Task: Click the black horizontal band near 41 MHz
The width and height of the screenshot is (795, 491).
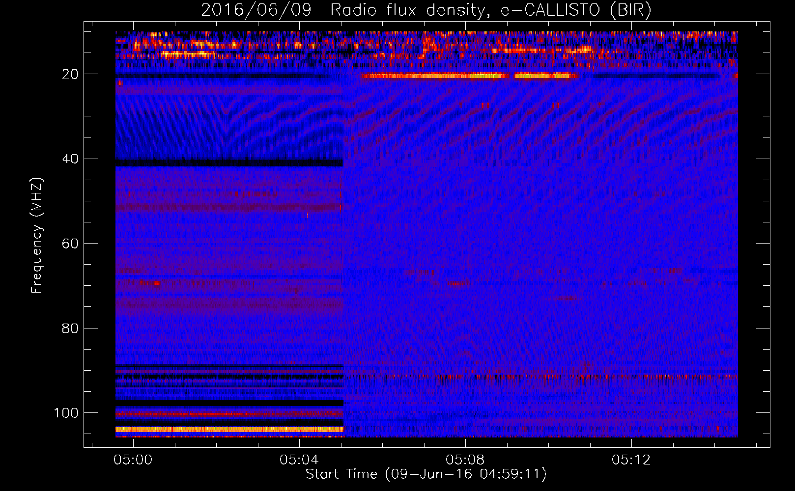Action: (x=229, y=163)
